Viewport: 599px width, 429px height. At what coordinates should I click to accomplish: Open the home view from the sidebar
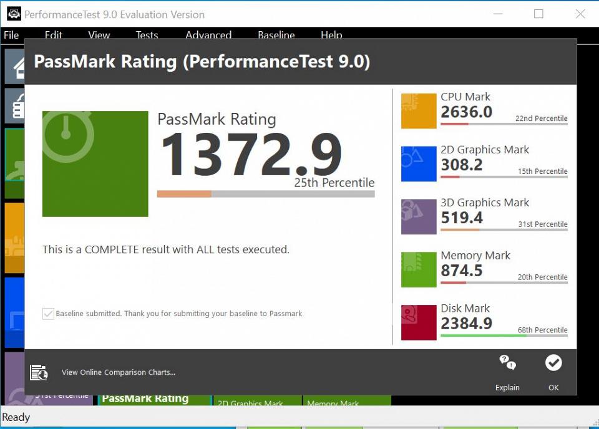(x=15, y=67)
